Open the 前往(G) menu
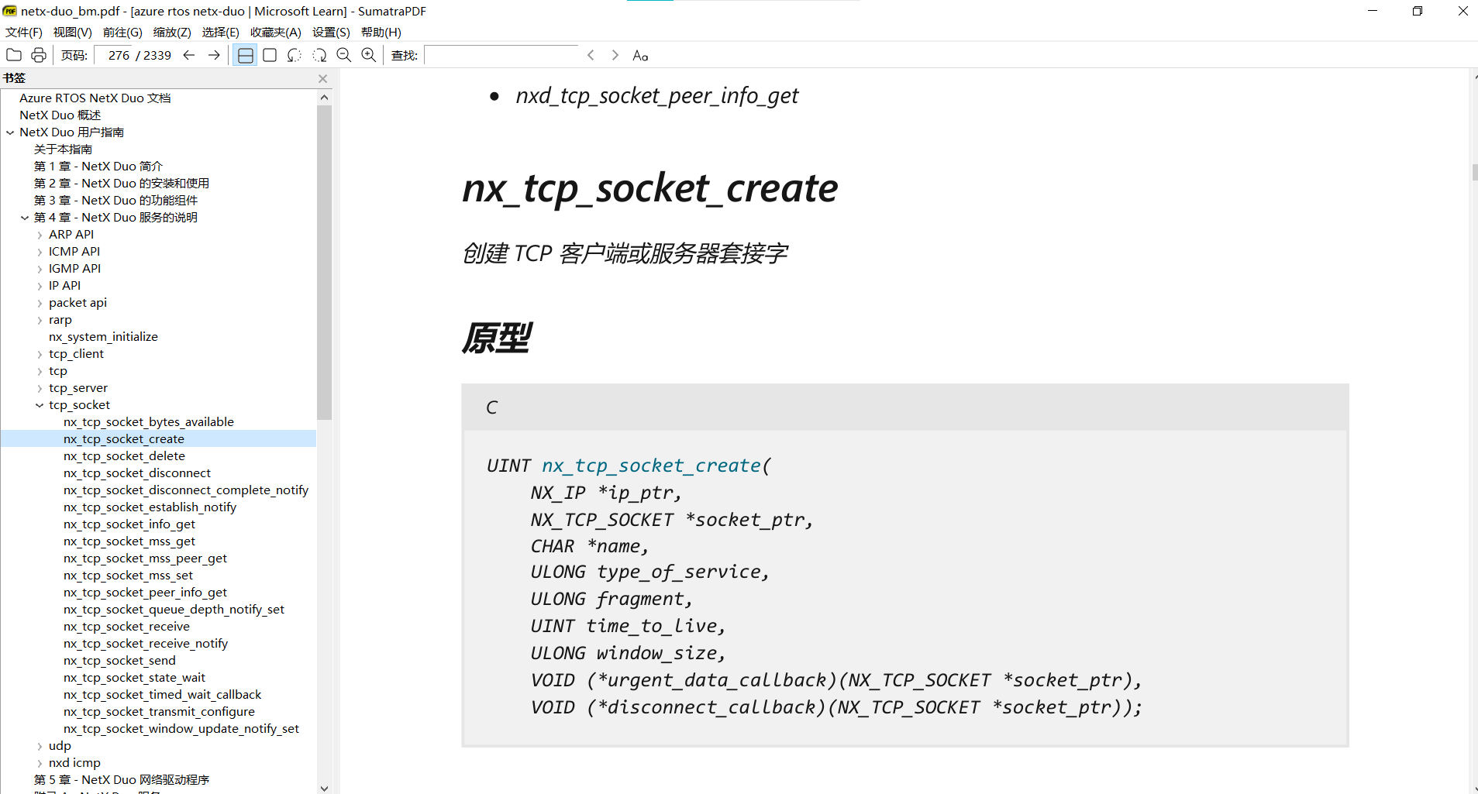The height and width of the screenshot is (794, 1478). point(122,32)
